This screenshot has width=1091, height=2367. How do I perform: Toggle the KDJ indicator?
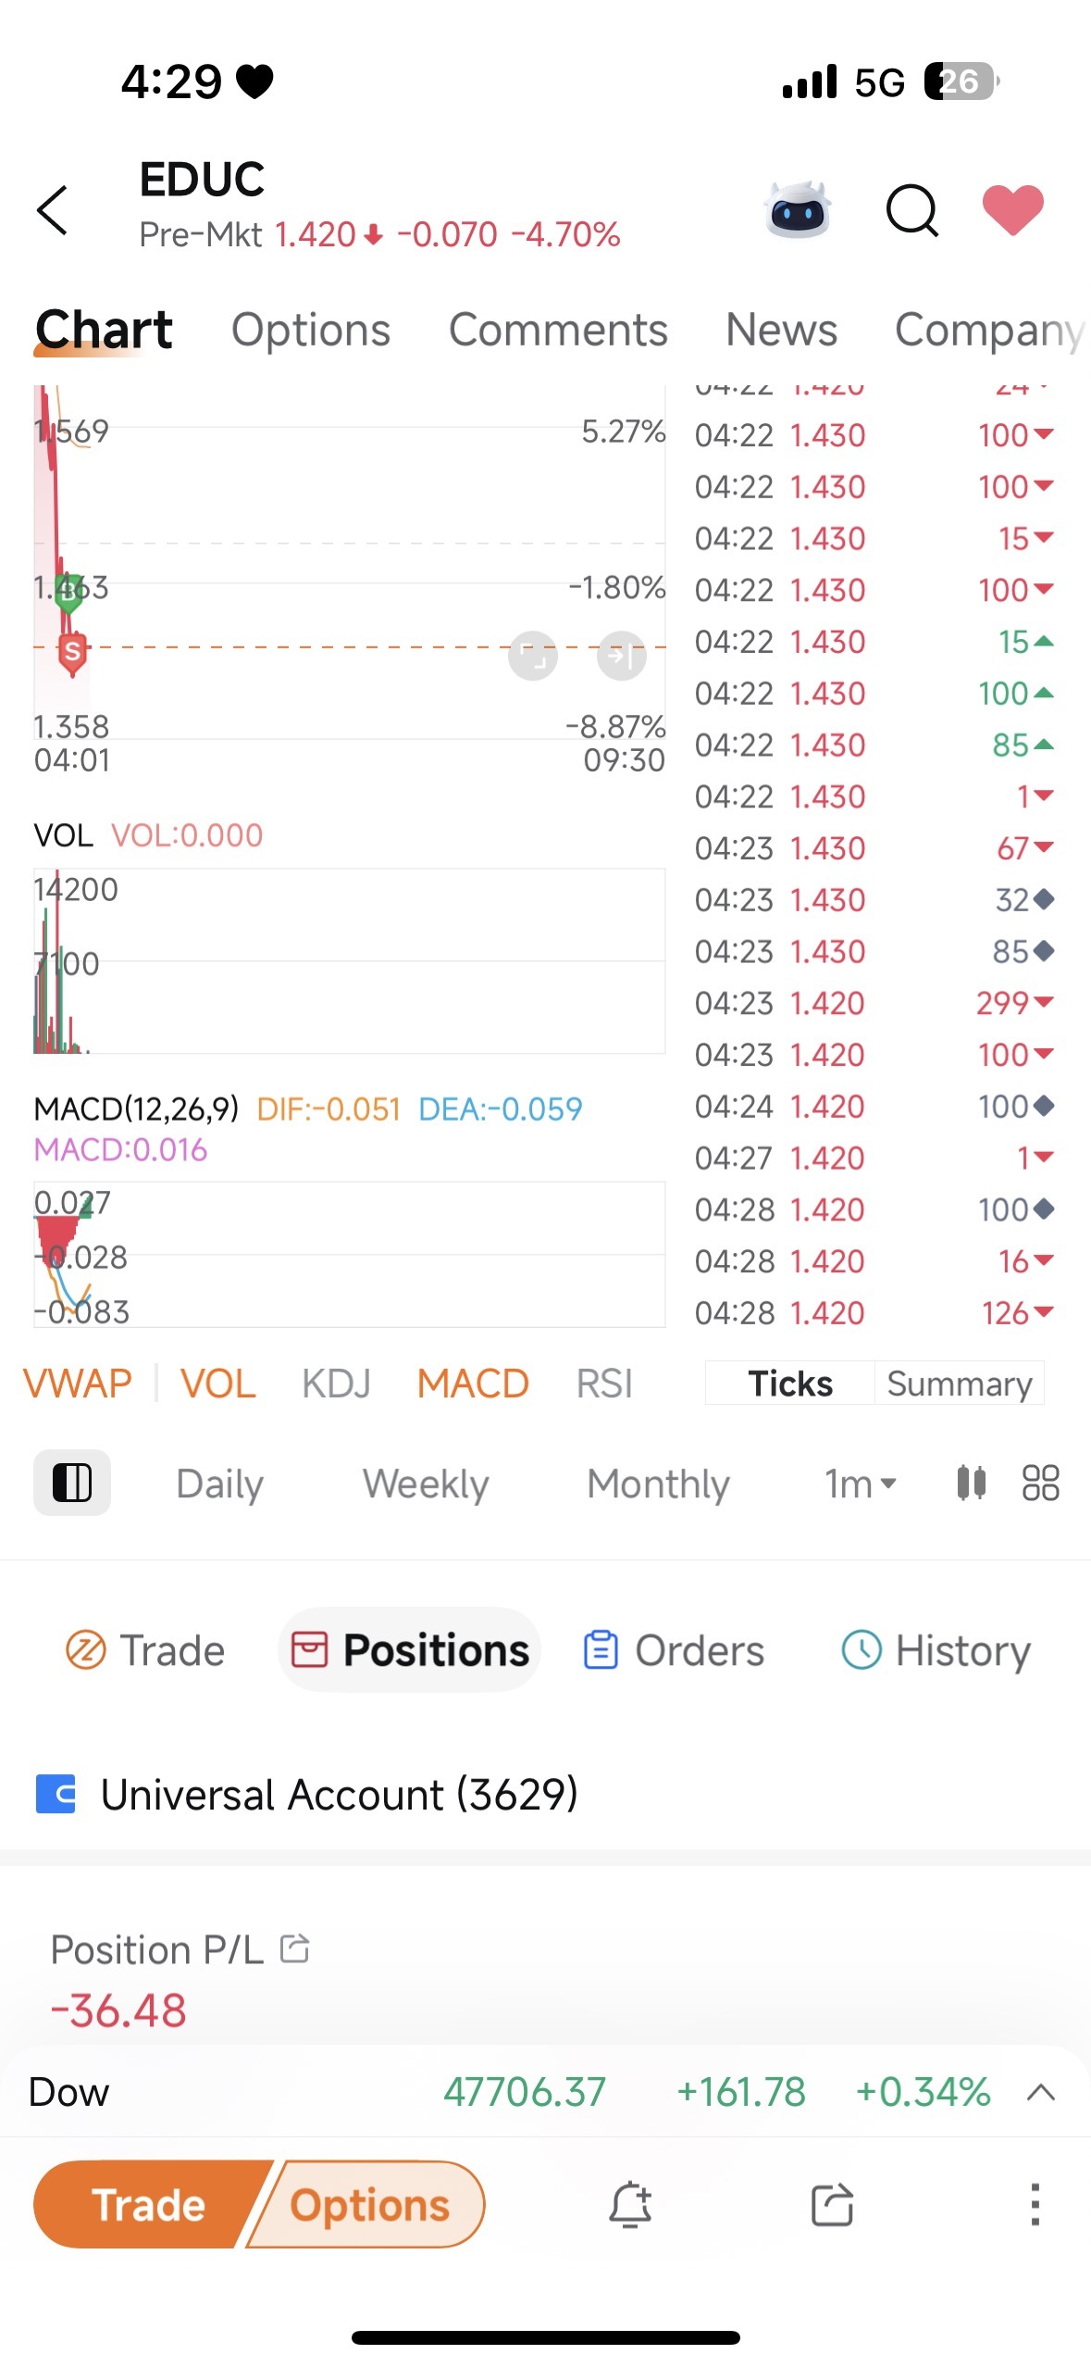click(336, 1384)
